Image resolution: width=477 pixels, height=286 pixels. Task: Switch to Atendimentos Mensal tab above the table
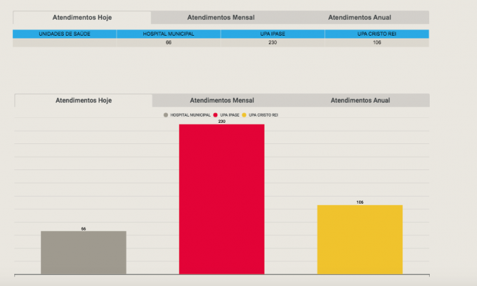click(221, 17)
